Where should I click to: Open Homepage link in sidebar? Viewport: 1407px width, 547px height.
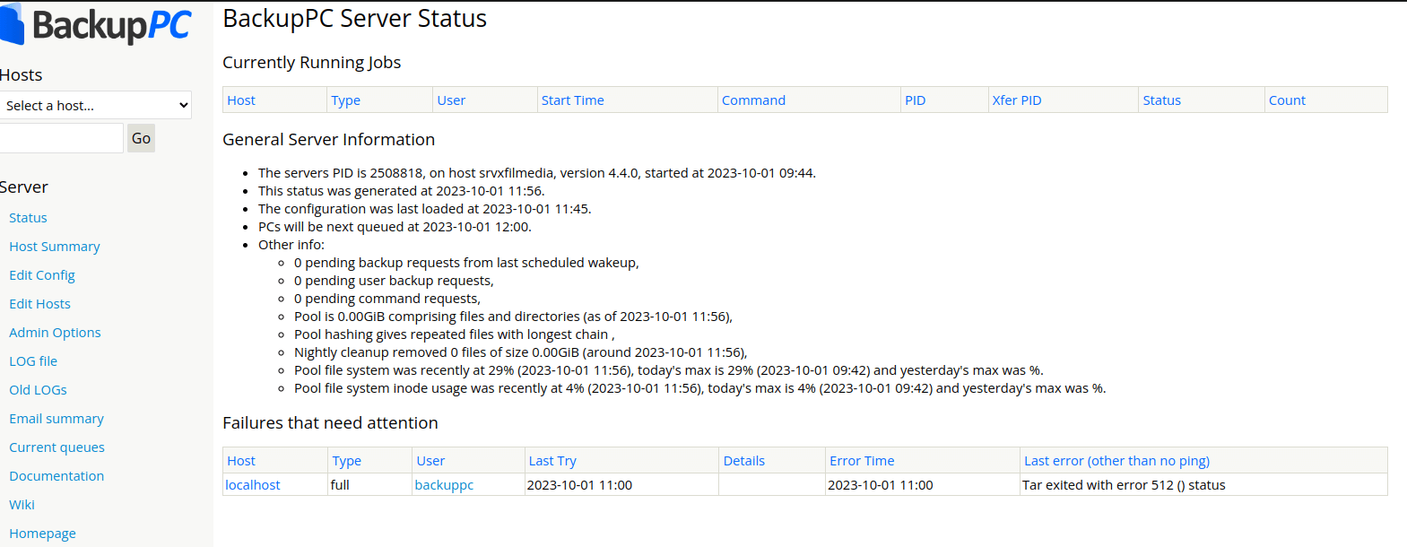click(42, 534)
